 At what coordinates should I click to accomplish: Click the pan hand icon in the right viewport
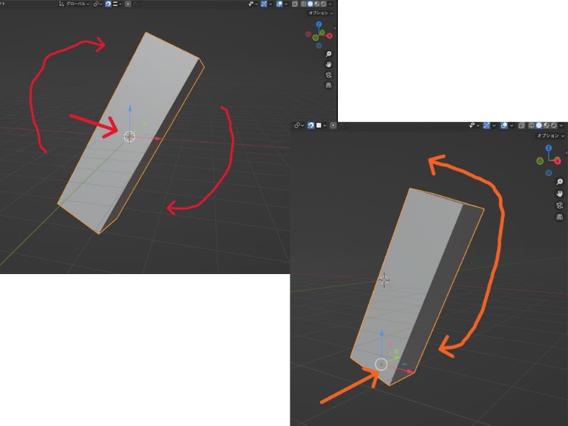pyautogui.click(x=559, y=194)
